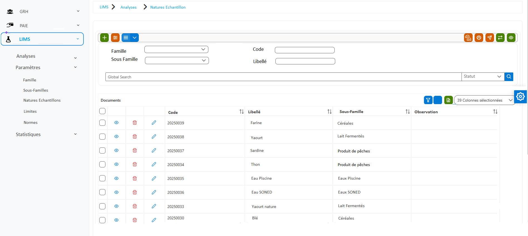Image resolution: width=528 pixels, height=236 pixels.
Task: Delete the Eau Piscine row
Action: pyautogui.click(x=135, y=179)
